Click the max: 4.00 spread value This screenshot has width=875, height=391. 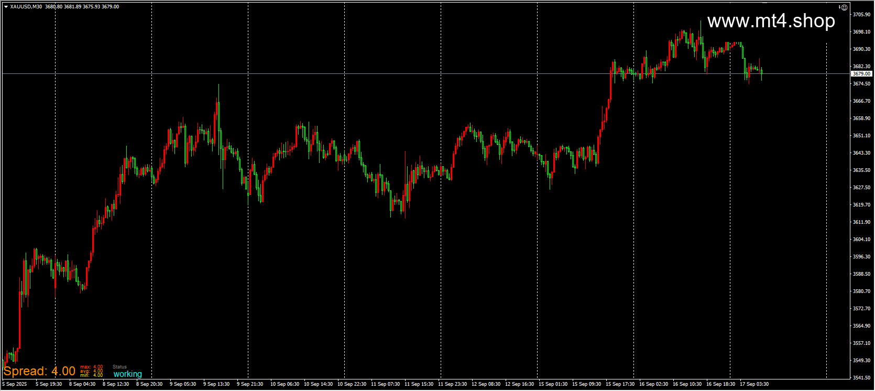coord(92,367)
